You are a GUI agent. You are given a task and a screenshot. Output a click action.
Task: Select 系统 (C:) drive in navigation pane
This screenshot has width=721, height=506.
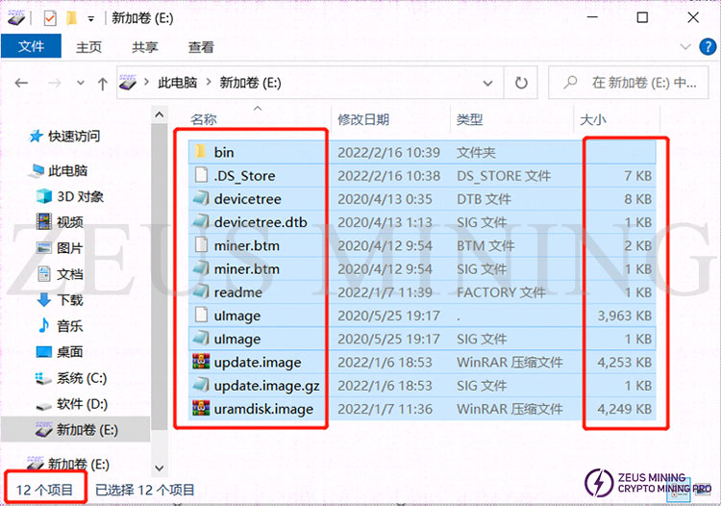(71, 378)
